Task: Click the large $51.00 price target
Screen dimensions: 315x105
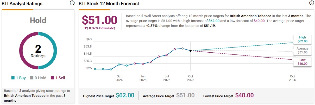Action: [x=99, y=20]
